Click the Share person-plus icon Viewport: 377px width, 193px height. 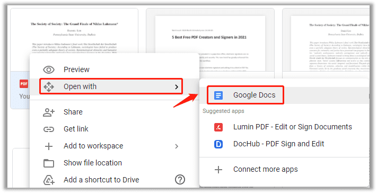click(x=49, y=112)
